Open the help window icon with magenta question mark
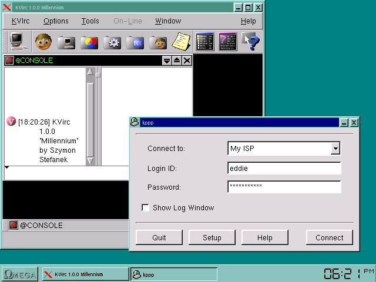Image resolution: width=376 pixels, height=282 pixels. [x=228, y=42]
